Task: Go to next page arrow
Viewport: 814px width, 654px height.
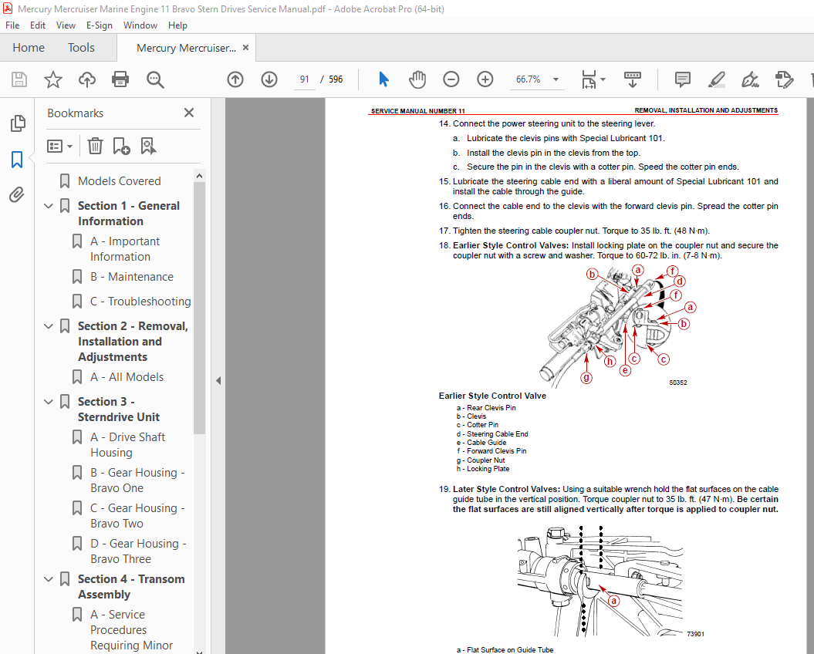Action: tap(269, 79)
